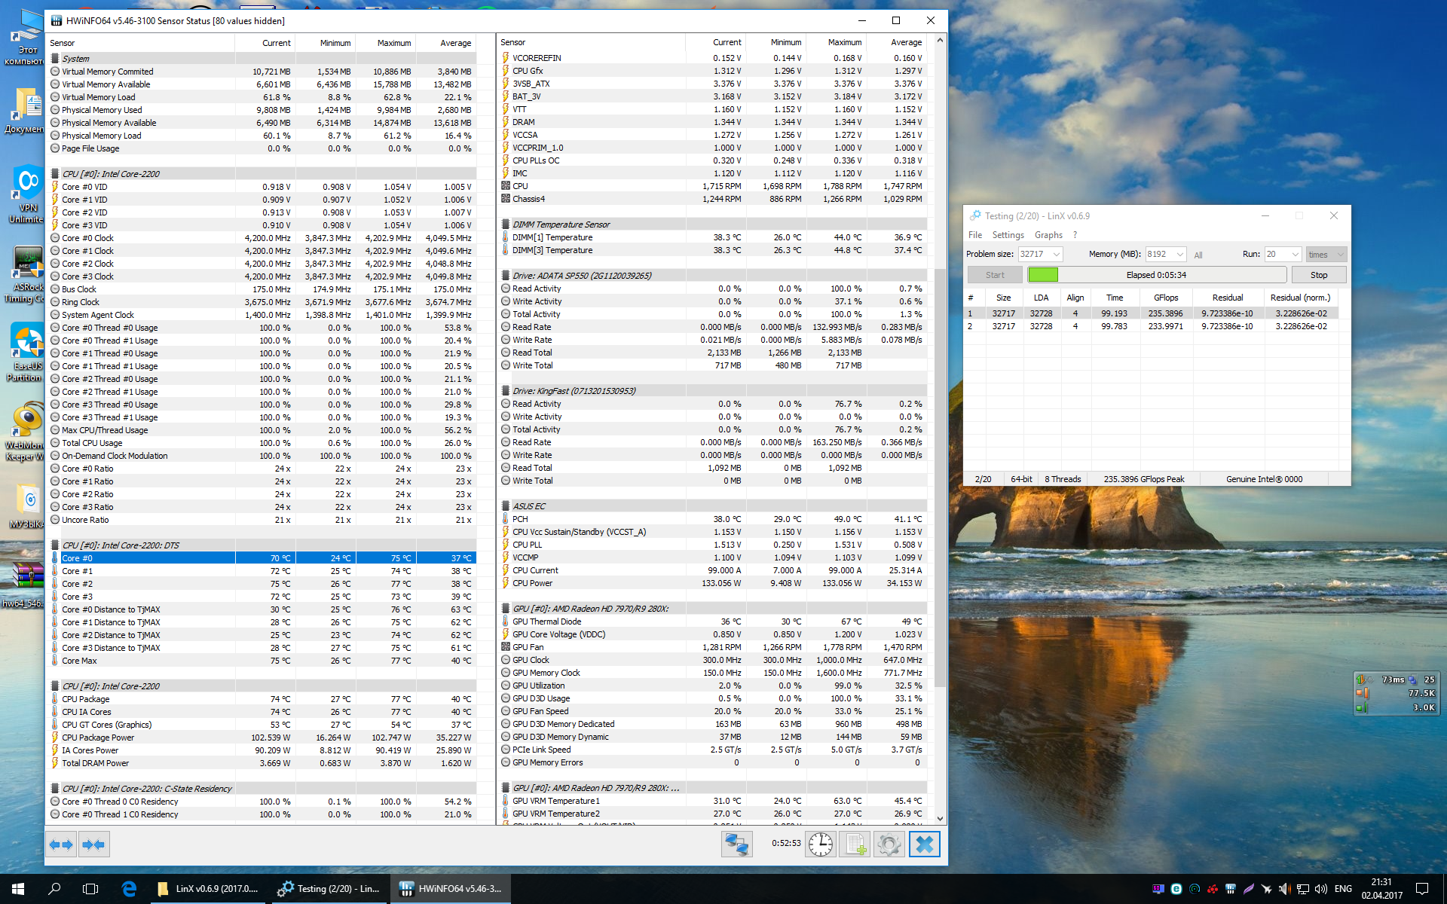Close sensors with the blue X icon

tap(924, 844)
